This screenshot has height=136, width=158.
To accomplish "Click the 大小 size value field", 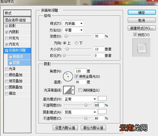I will (x=99, y=49).
